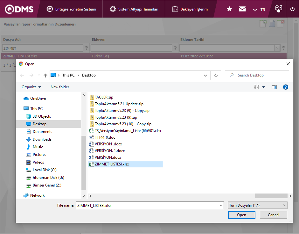Click the dialog Help question mark icon
Image resolution: width=299 pixels, height=234 pixels.
285,87
